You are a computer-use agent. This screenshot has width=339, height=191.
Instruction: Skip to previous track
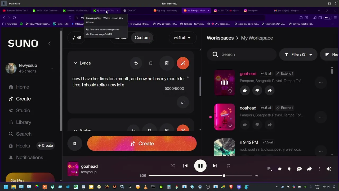pos(185,166)
